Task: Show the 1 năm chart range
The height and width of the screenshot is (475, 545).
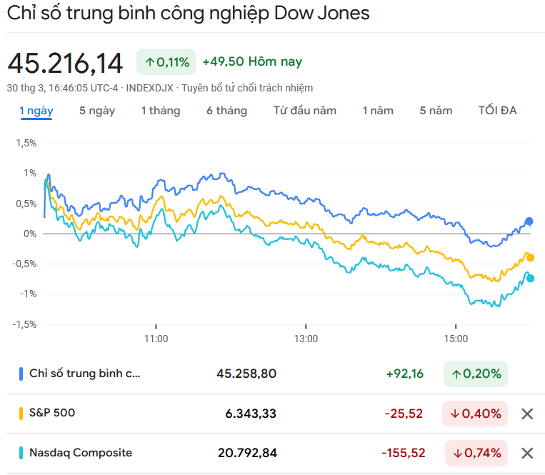Action: tap(378, 111)
